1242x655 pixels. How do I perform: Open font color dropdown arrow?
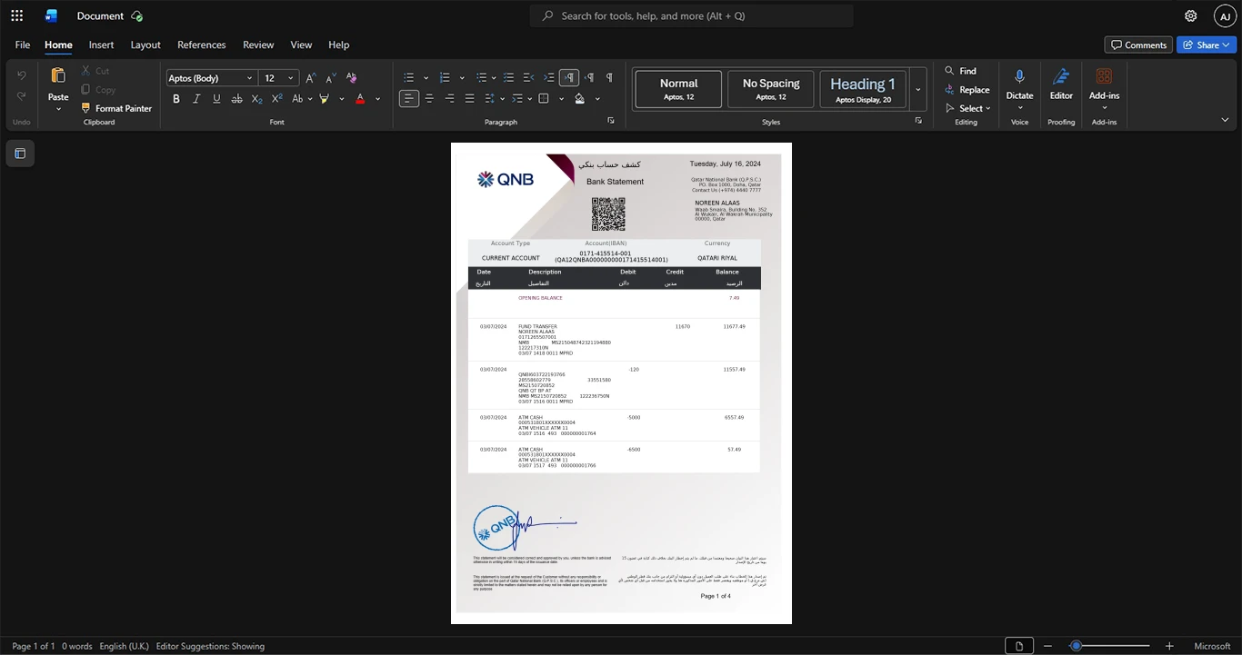click(x=378, y=98)
